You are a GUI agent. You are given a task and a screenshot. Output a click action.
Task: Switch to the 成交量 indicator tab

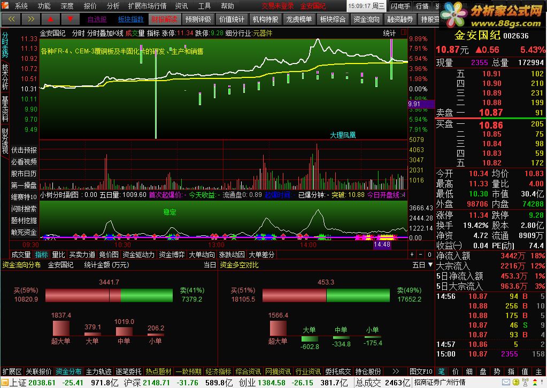tap(21, 255)
